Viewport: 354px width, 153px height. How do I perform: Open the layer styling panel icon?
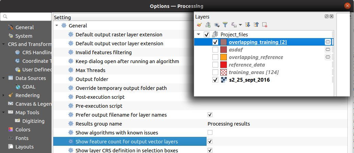199,25
